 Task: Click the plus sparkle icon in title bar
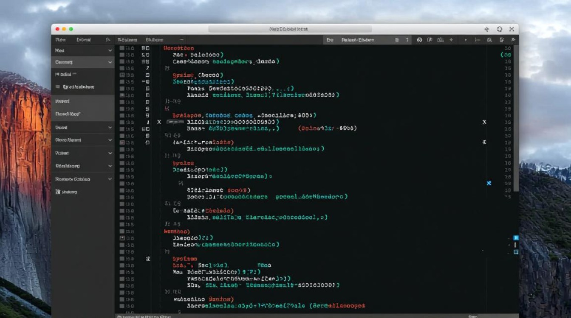point(487,29)
